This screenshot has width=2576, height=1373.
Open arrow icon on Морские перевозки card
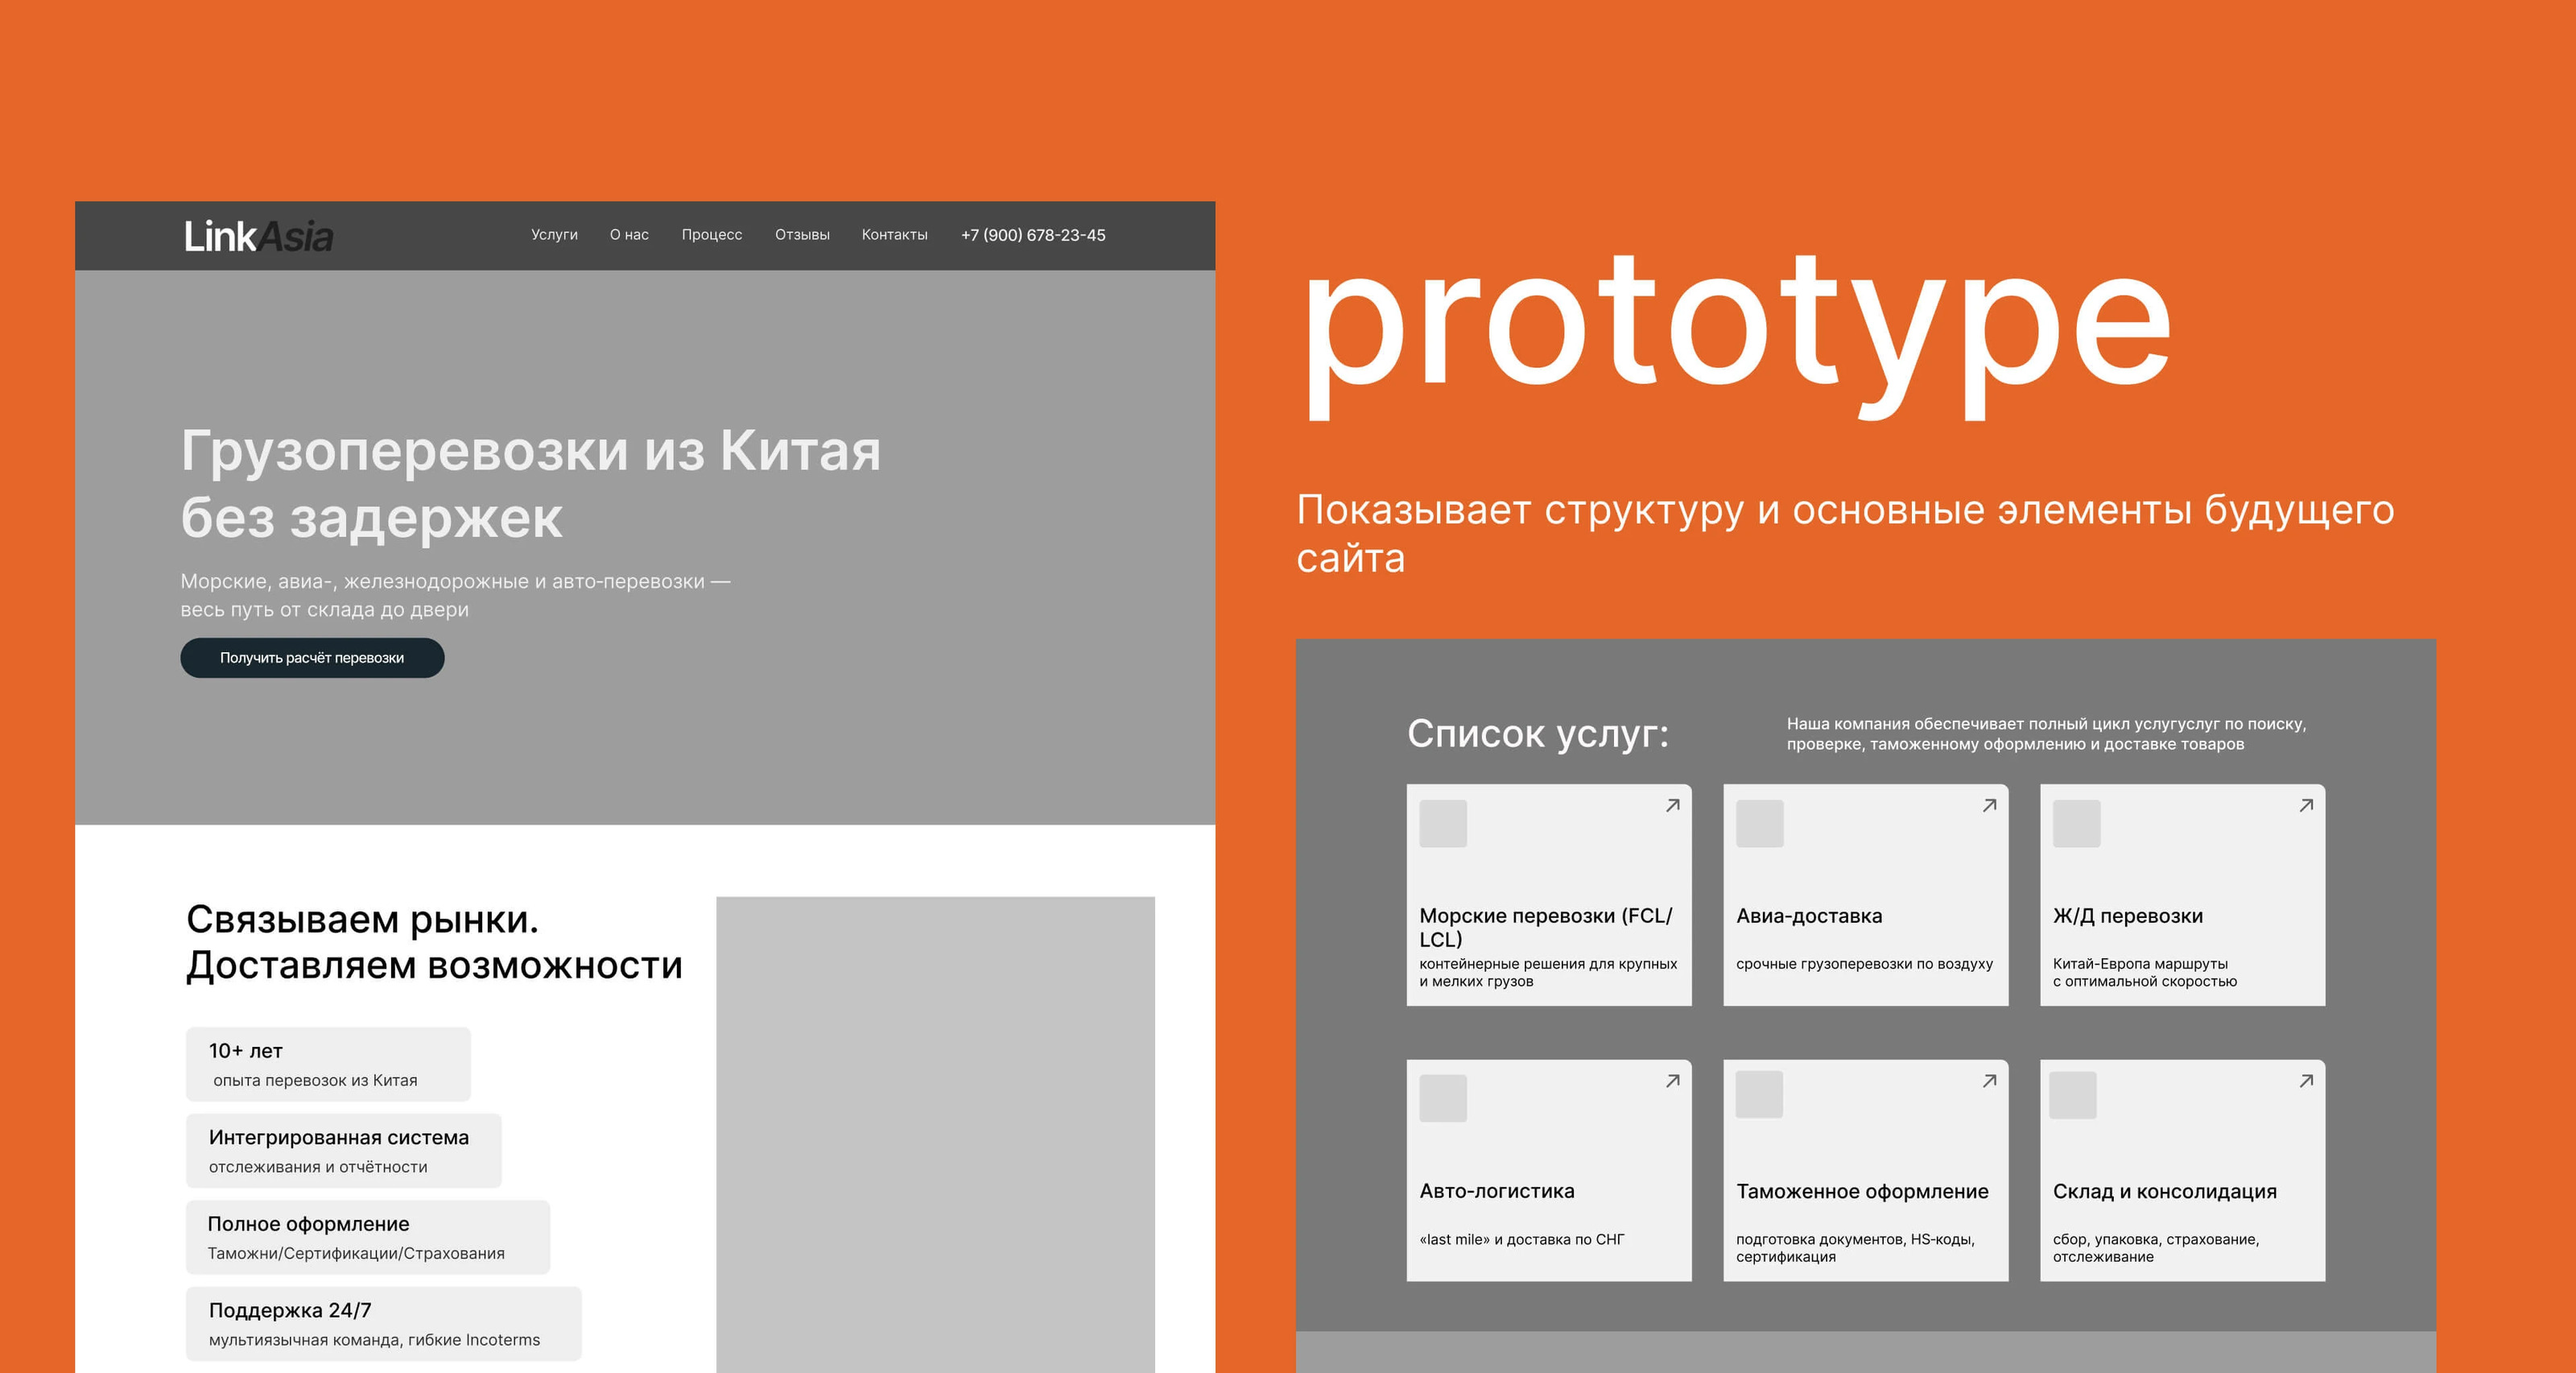click(1672, 806)
